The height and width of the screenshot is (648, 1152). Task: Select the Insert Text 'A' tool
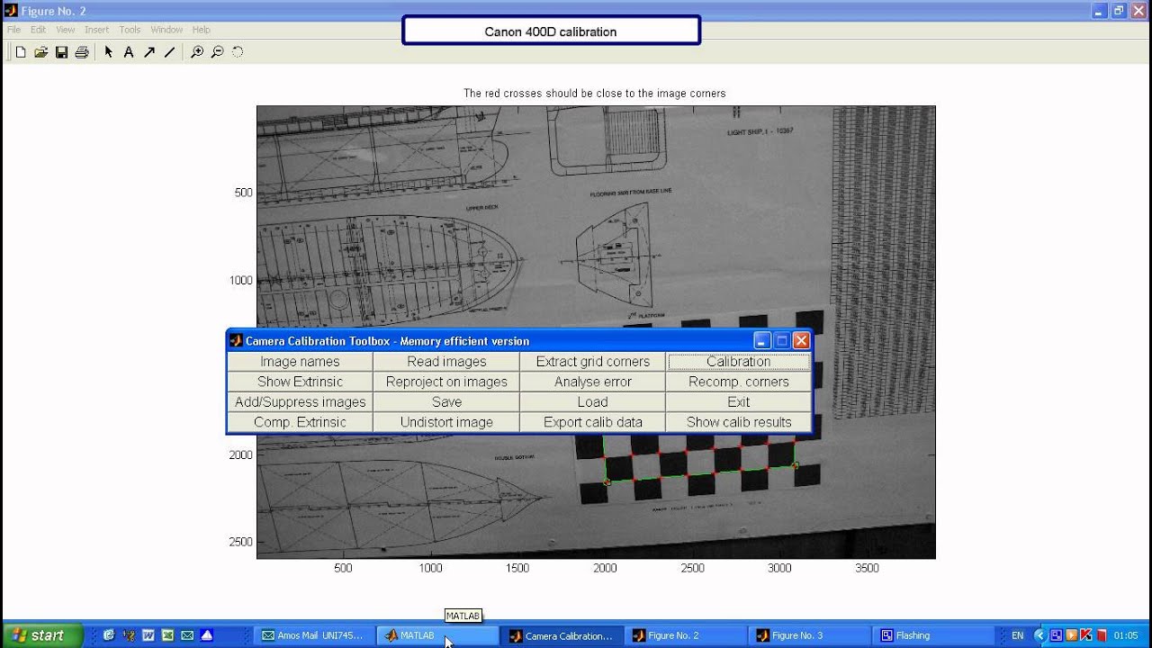[129, 52]
